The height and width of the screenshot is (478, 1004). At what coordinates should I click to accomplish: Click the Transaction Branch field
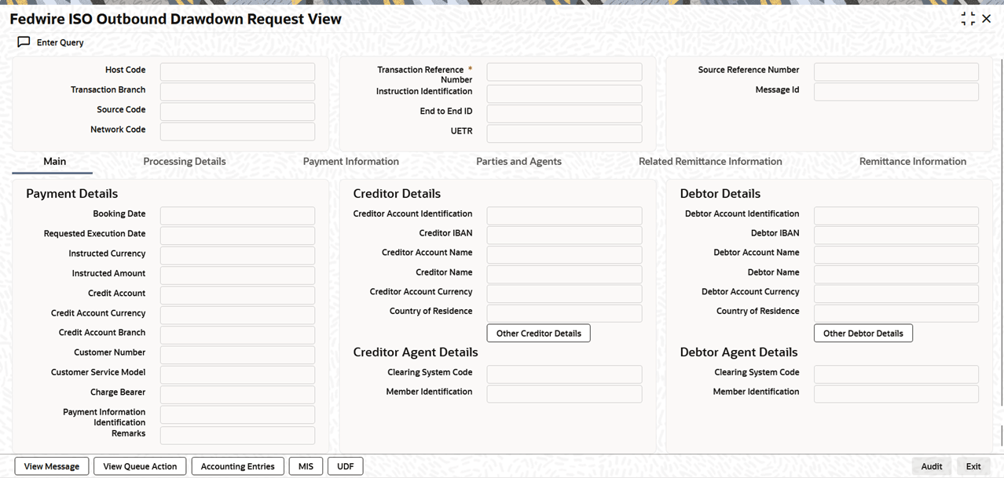click(x=237, y=92)
